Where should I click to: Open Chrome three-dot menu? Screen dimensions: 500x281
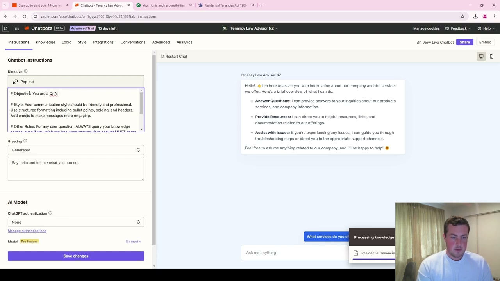click(x=494, y=16)
